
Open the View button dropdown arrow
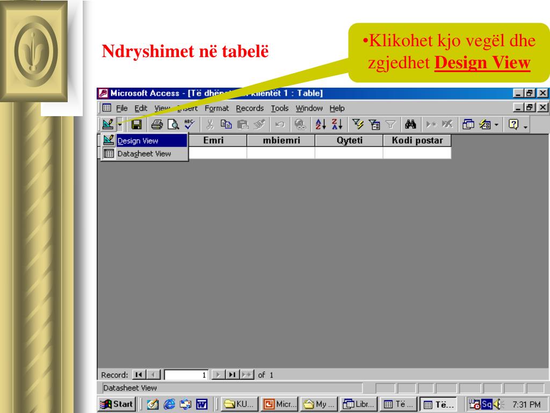click(x=120, y=124)
